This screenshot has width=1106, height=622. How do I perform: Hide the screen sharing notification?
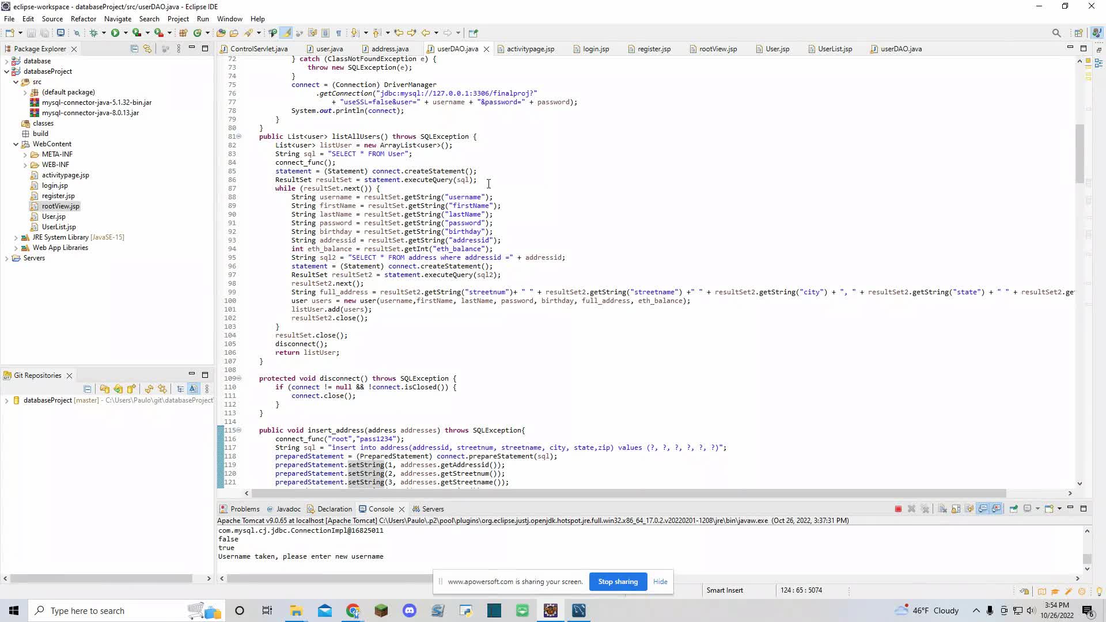coord(660,582)
